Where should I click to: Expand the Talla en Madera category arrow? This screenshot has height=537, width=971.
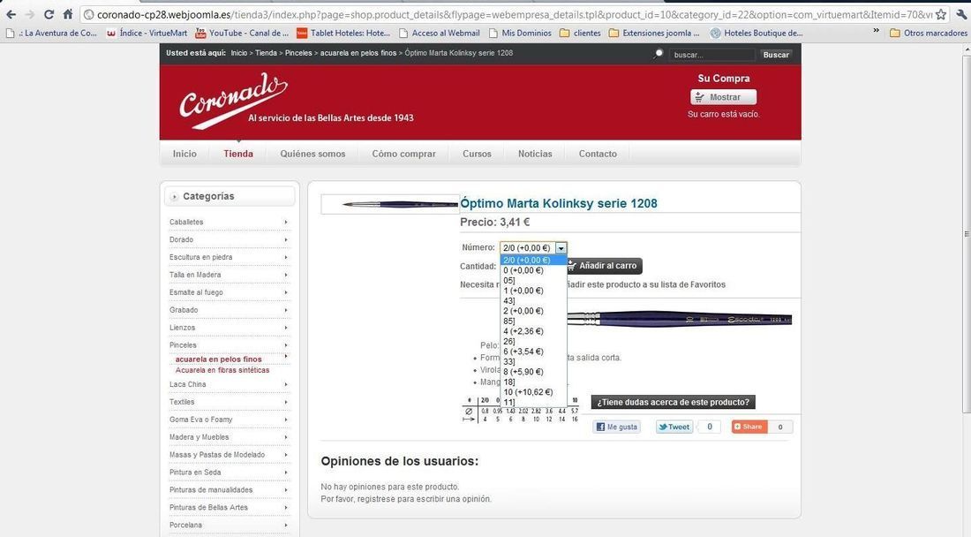pos(285,275)
